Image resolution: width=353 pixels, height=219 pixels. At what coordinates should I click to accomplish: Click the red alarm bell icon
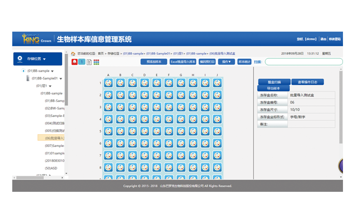pos(74,62)
